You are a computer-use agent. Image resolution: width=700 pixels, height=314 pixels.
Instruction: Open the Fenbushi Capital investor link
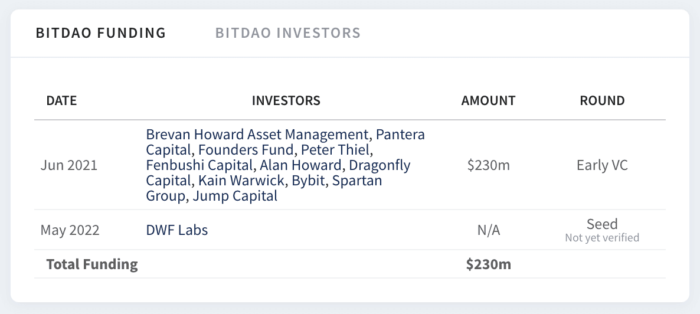click(199, 165)
